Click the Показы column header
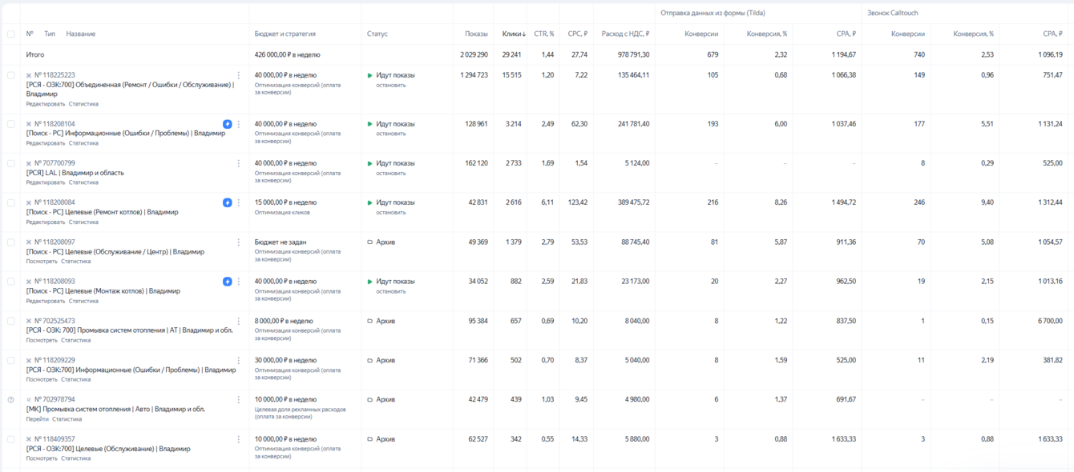This screenshot has width=1074, height=472. click(x=476, y=34)
